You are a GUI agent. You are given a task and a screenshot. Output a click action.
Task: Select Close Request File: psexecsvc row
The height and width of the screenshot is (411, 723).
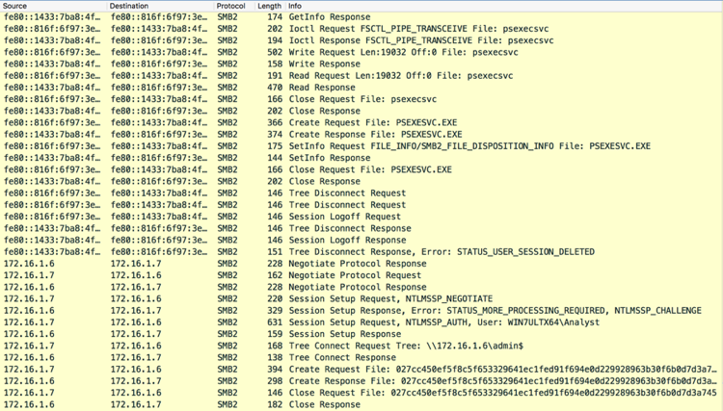(361, 99)
